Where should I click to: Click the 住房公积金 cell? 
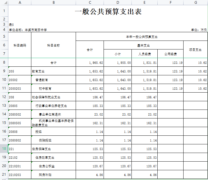pos(54,166)
